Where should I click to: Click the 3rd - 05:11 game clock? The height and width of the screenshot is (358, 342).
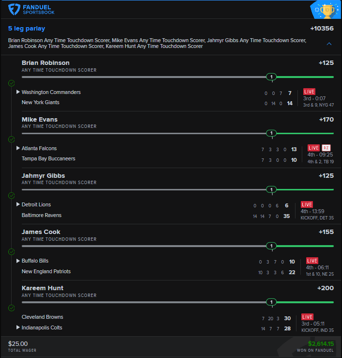313,324
